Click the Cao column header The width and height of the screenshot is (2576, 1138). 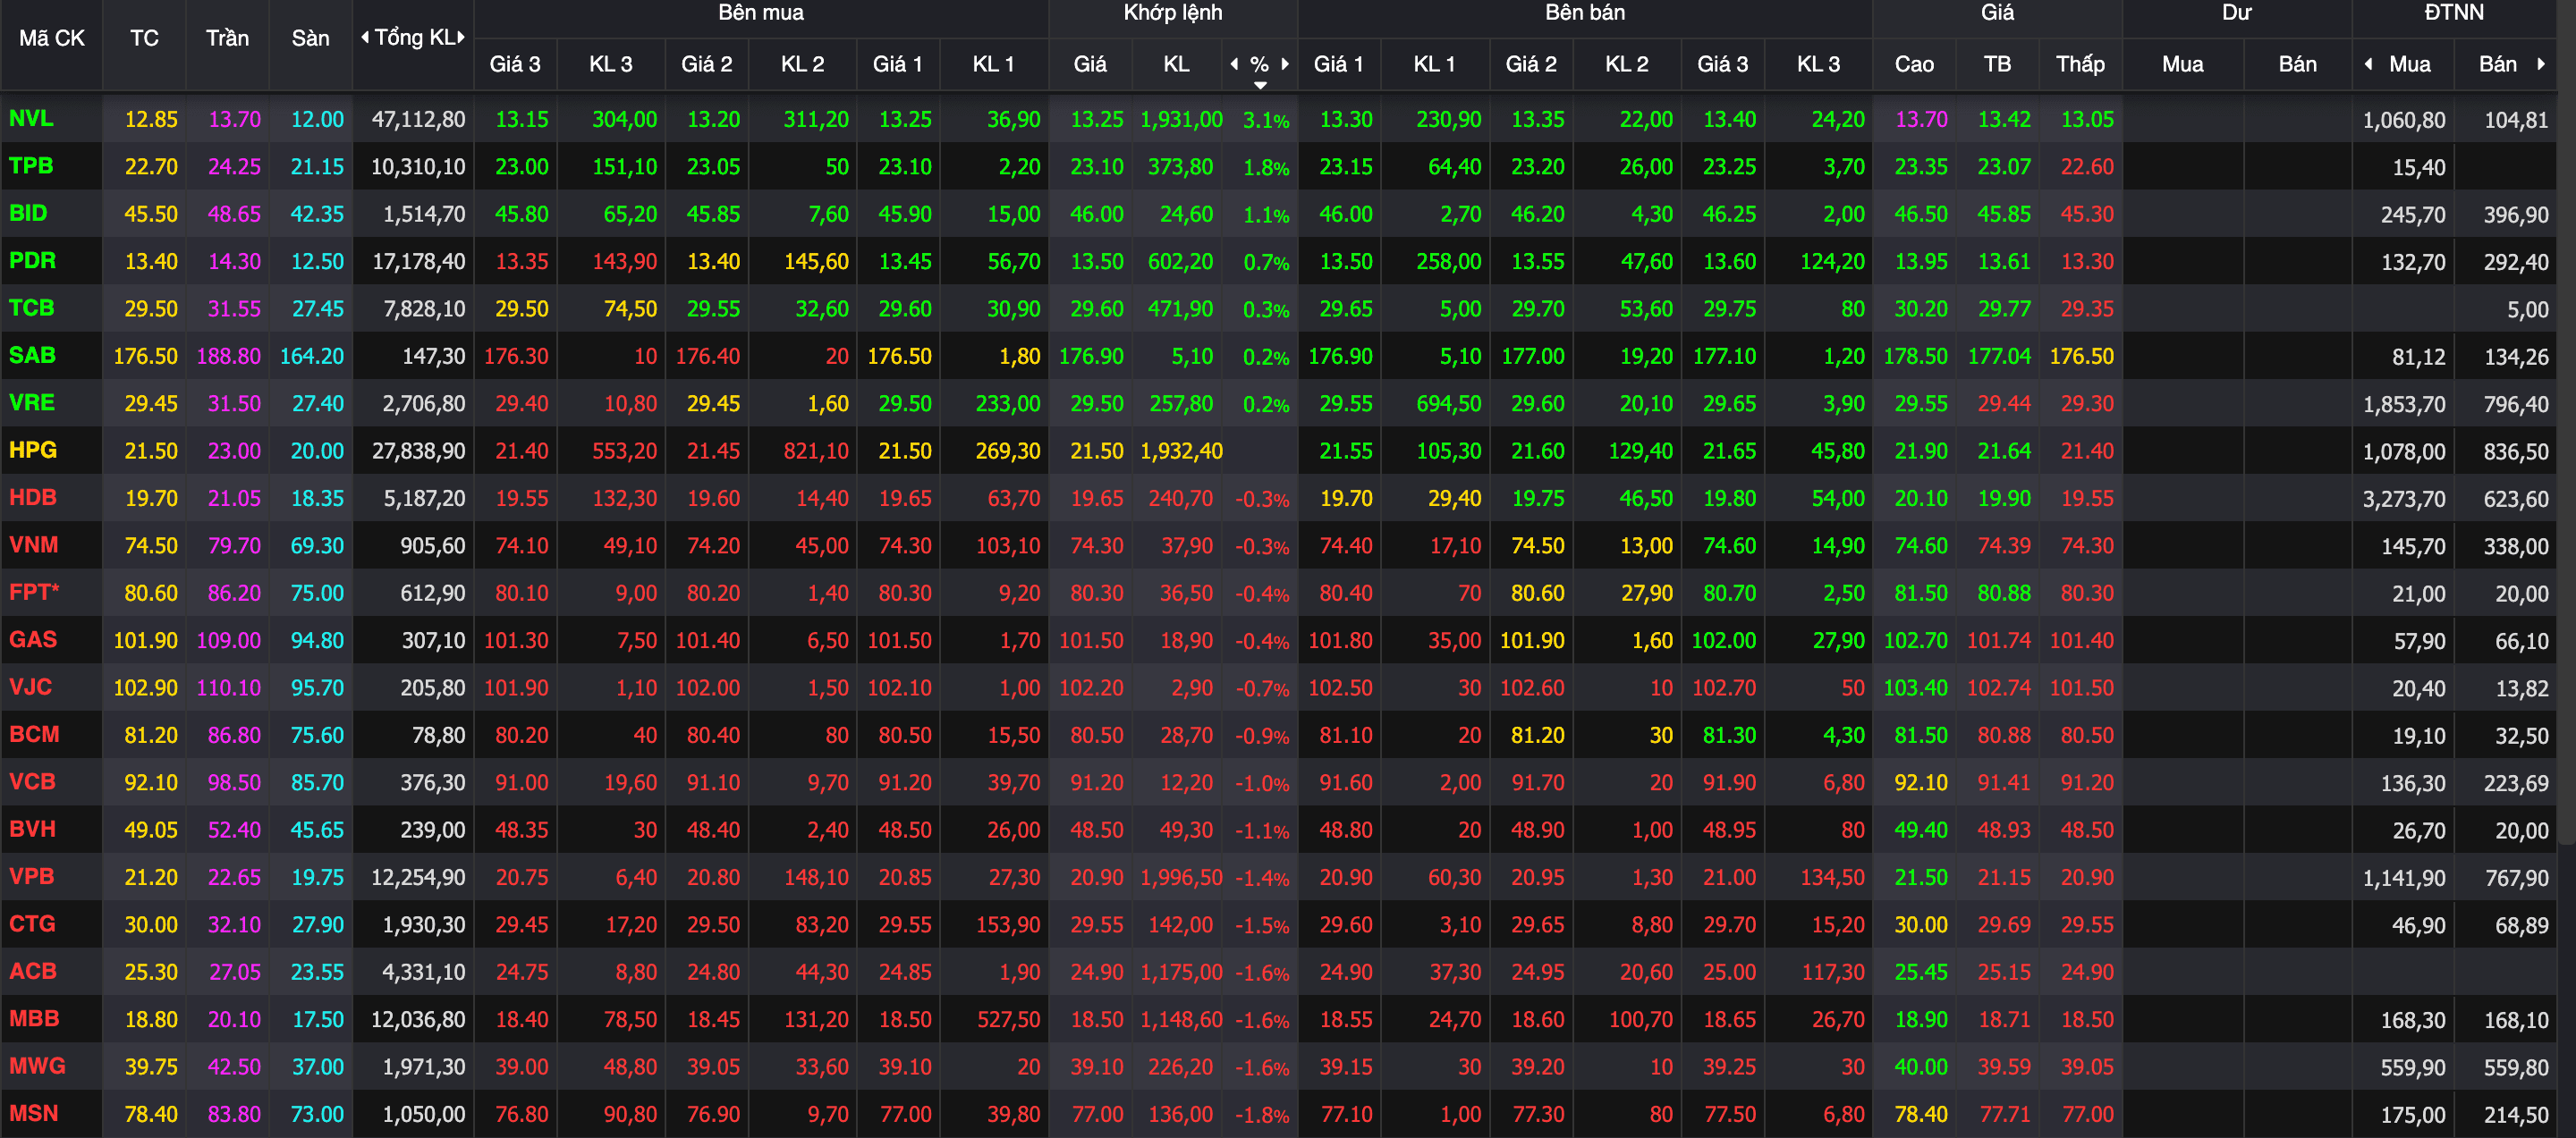click(1914, 64)
